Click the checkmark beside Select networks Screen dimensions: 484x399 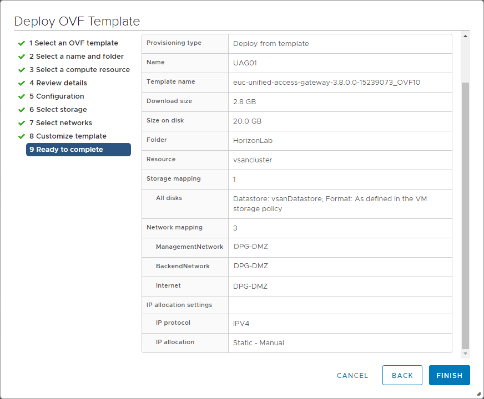[x=22, y=122]
